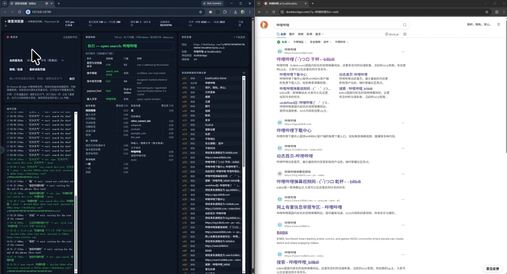Open the DuckDuckGo hamburger menu
The width and height of the screenshot is (507, 274).
click(x=499, y=25)
